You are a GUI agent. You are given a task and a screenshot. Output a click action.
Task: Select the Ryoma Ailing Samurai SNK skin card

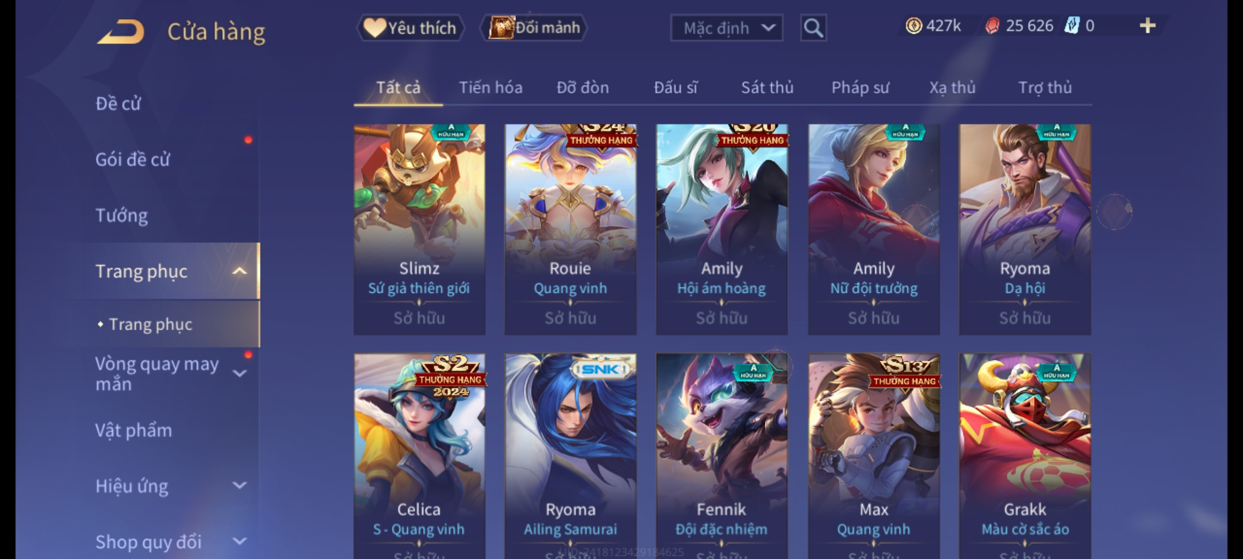click(570, 456)
